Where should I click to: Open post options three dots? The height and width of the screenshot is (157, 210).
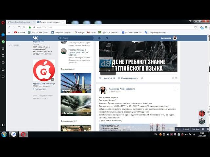point(176,89)
